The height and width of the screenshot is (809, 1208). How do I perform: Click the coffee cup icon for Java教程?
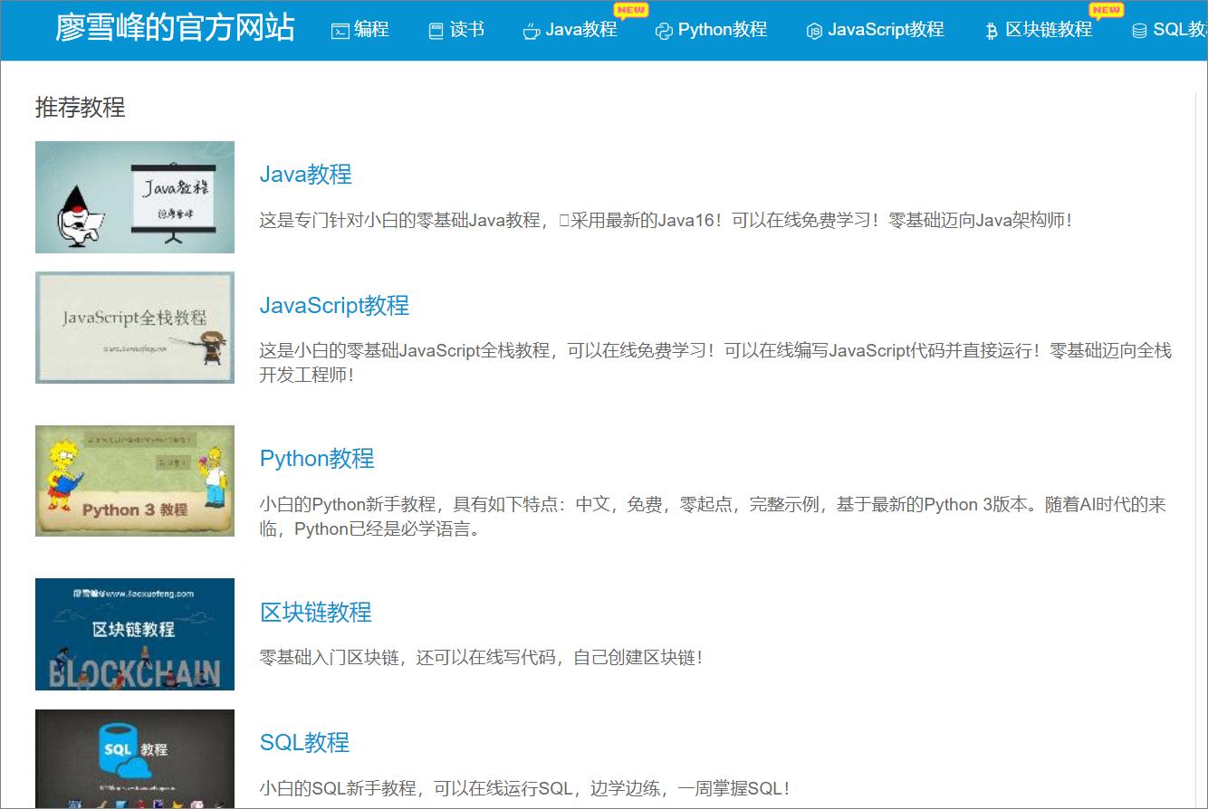[x=530, y=30]
